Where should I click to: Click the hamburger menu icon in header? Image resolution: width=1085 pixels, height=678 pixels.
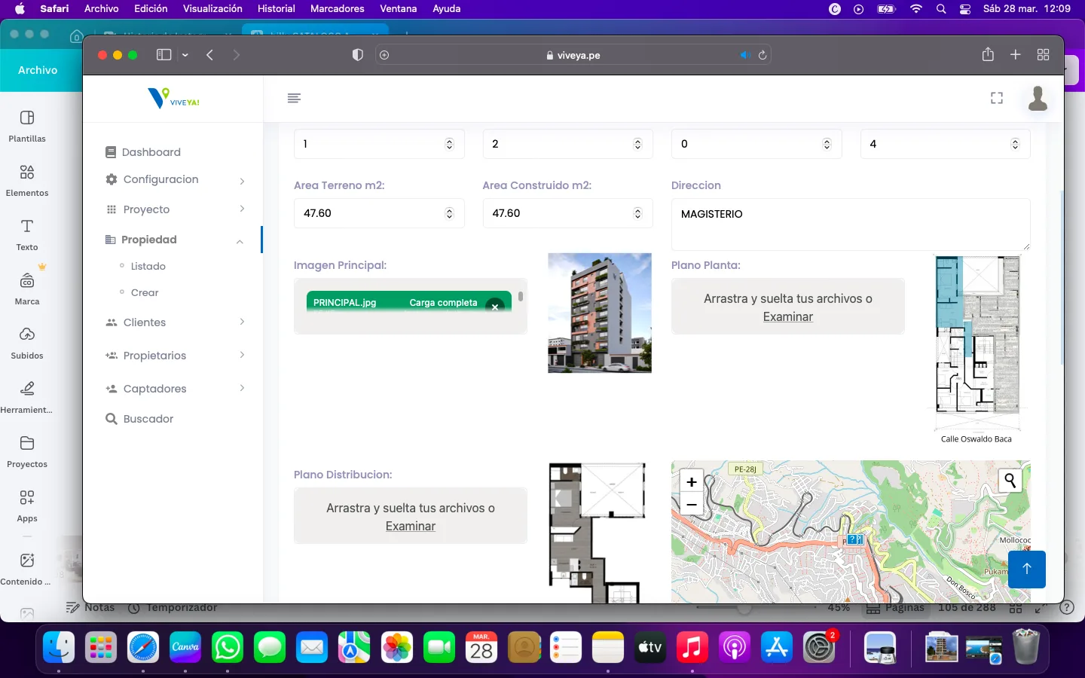(294, 98)
